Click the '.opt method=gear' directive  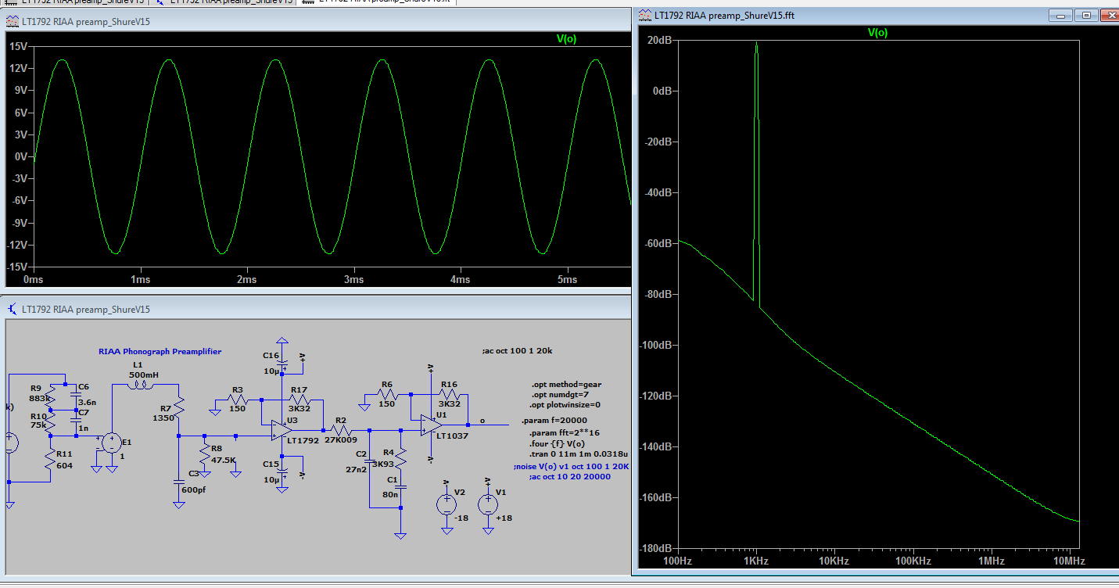[566, 385]
